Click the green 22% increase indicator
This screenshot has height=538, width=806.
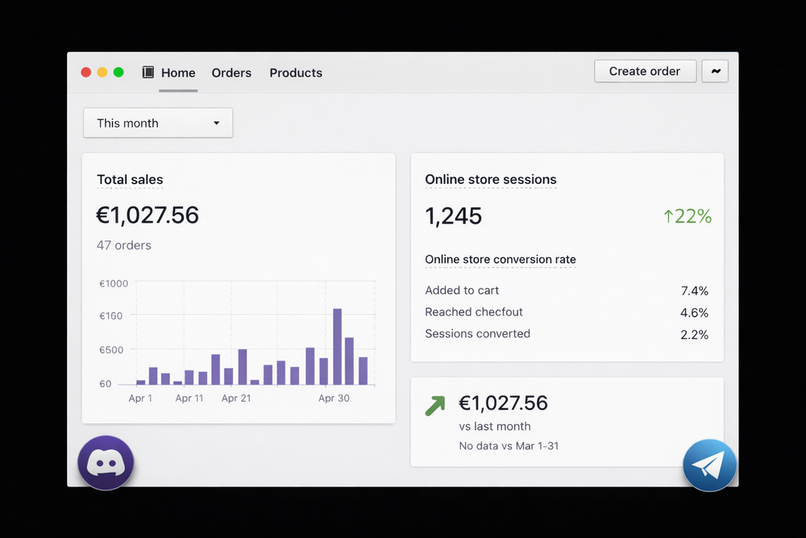688,216
